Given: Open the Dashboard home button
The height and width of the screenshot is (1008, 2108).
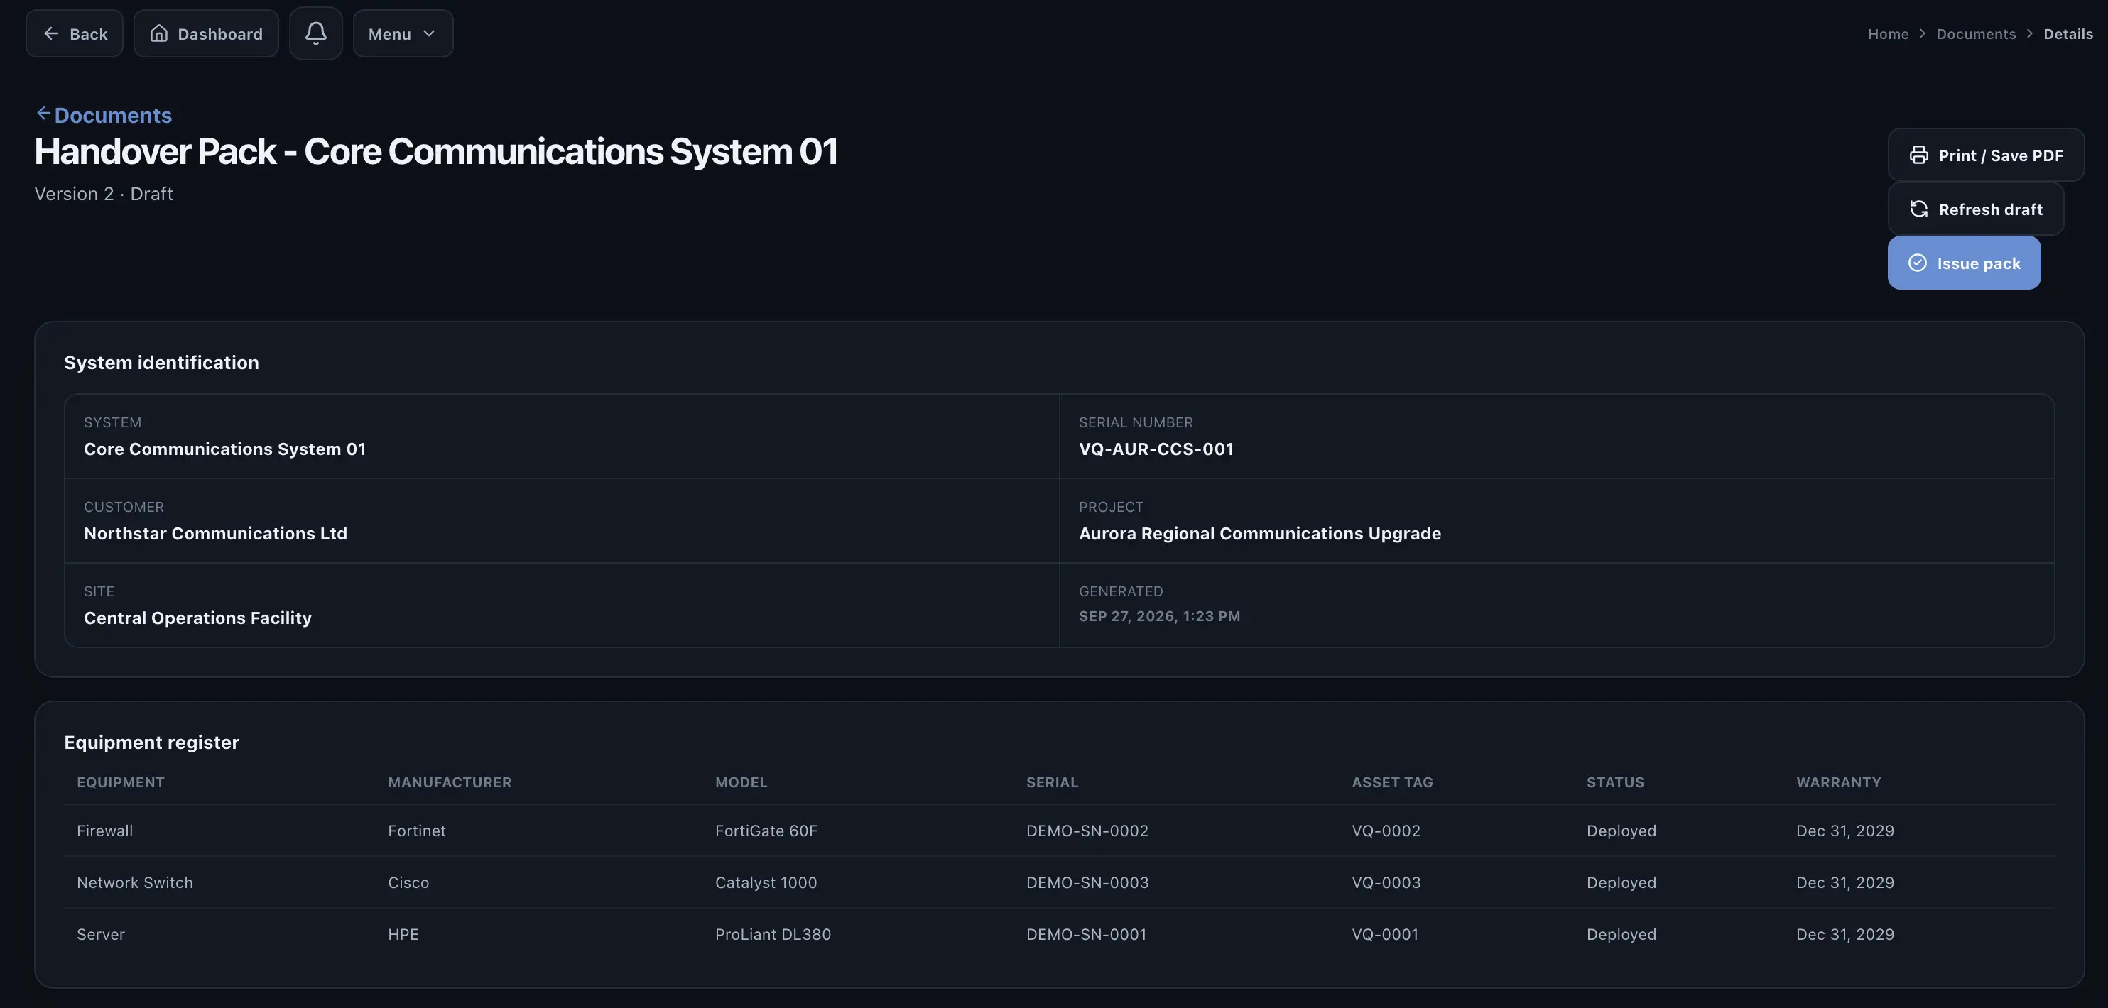Looking at the screenshot, I should pyautogui.click(x=206, y=33).
